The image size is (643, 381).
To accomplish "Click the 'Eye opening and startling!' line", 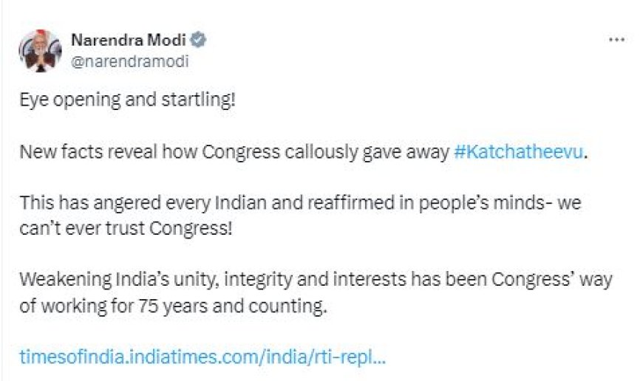I will 128,100.
